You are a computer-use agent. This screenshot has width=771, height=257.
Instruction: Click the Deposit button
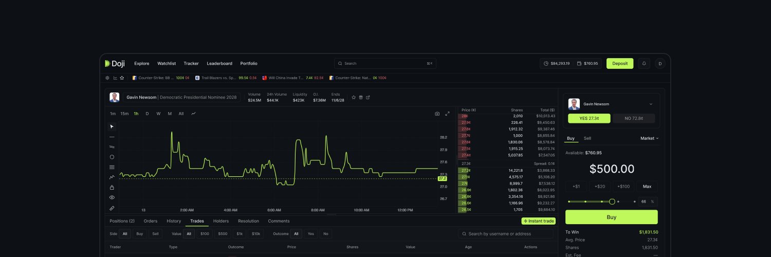[620, 63]
